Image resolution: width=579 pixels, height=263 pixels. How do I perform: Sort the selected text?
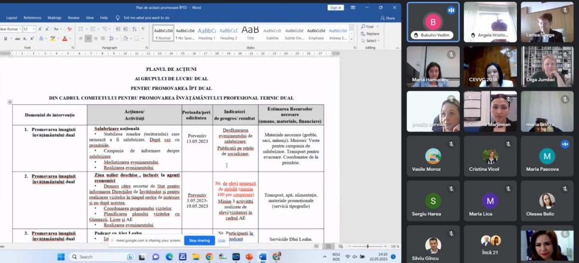[135, 29]
